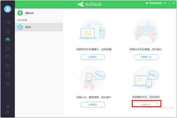Click the AirMirror button in bottom-right card
The width and height of the screenshot is (177, 118).
(x=146, y=104)
